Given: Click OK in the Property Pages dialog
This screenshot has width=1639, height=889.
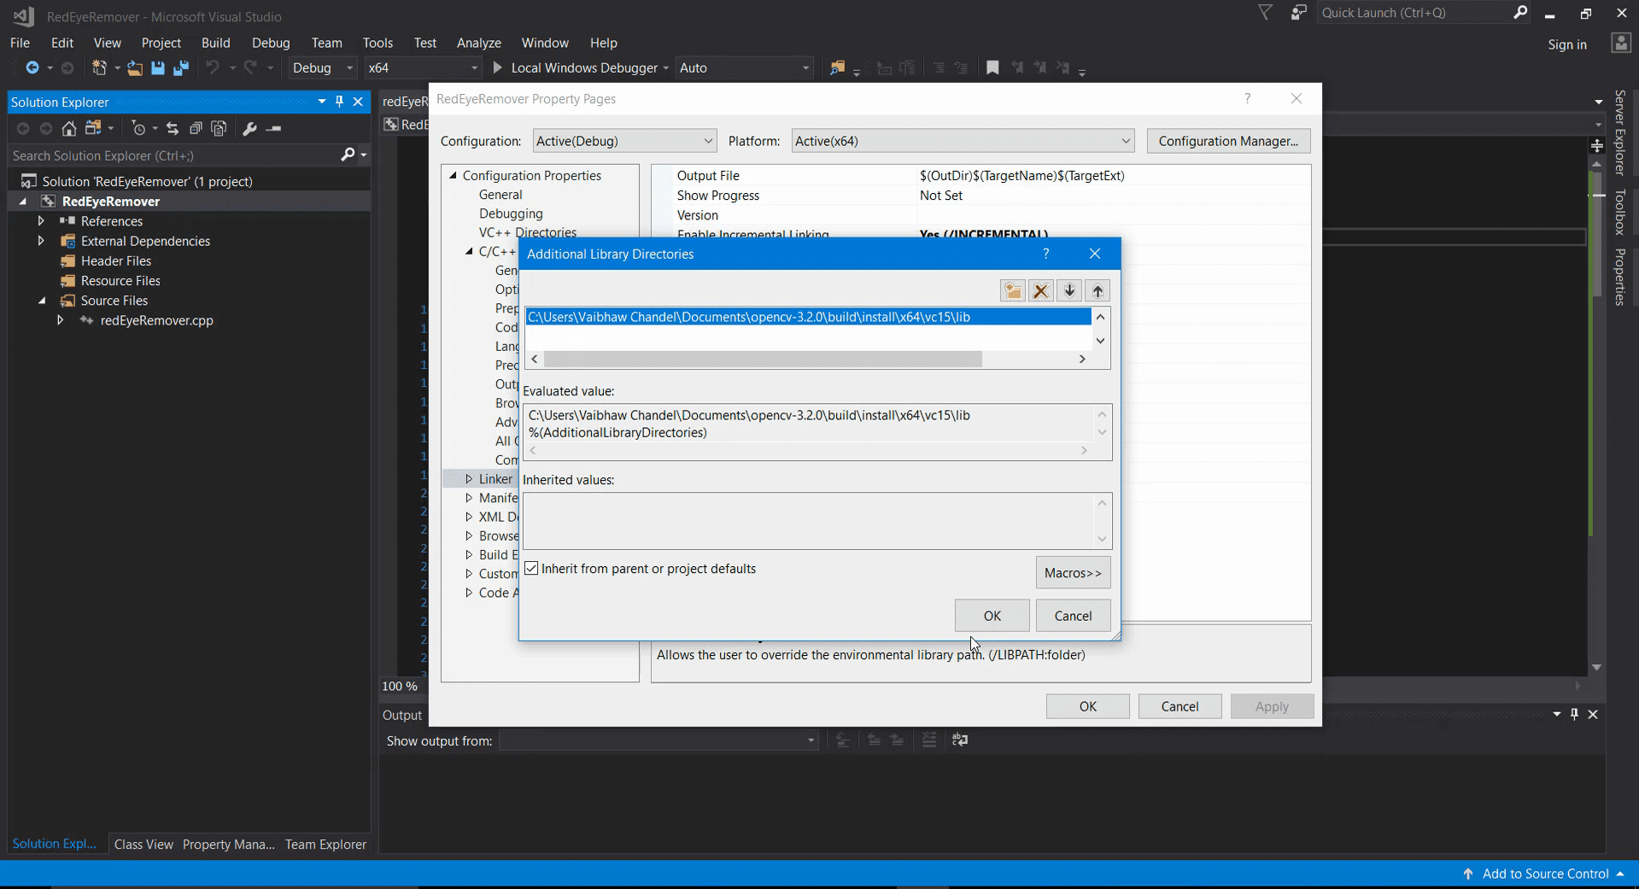Looking at the screenshot, I should click(1087, 706).
